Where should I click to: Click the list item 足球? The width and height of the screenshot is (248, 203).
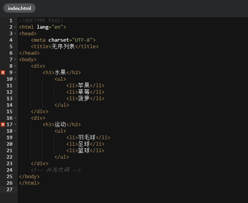[x=84, y=144]
